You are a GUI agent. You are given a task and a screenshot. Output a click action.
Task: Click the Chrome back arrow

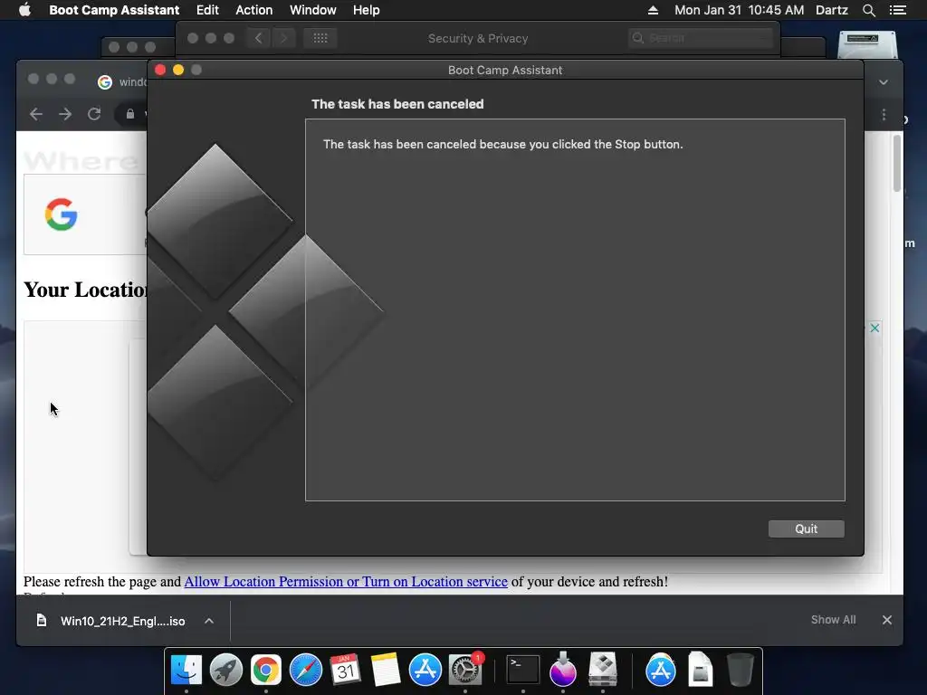coord(36,114)
